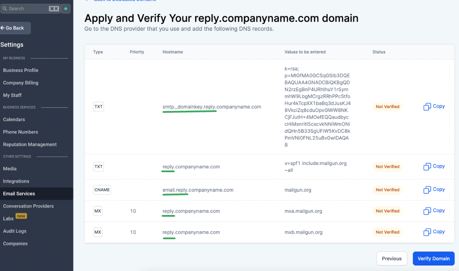Copy the SPF TXT record value
This screenshot has width=459, height=271.
[x=434, y=166]
